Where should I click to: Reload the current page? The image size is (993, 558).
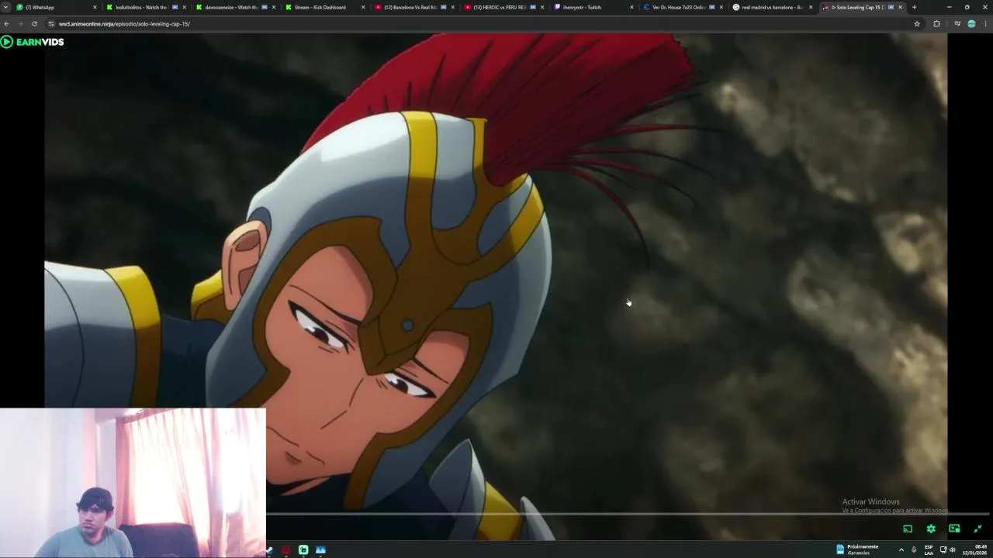click(x=34, y=24)
